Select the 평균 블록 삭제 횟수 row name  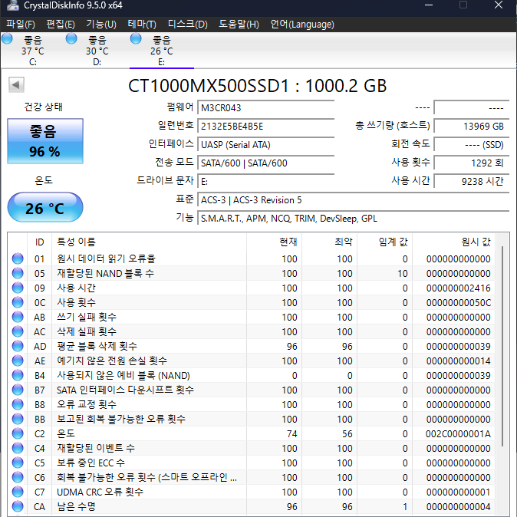(x=97, y=346)
